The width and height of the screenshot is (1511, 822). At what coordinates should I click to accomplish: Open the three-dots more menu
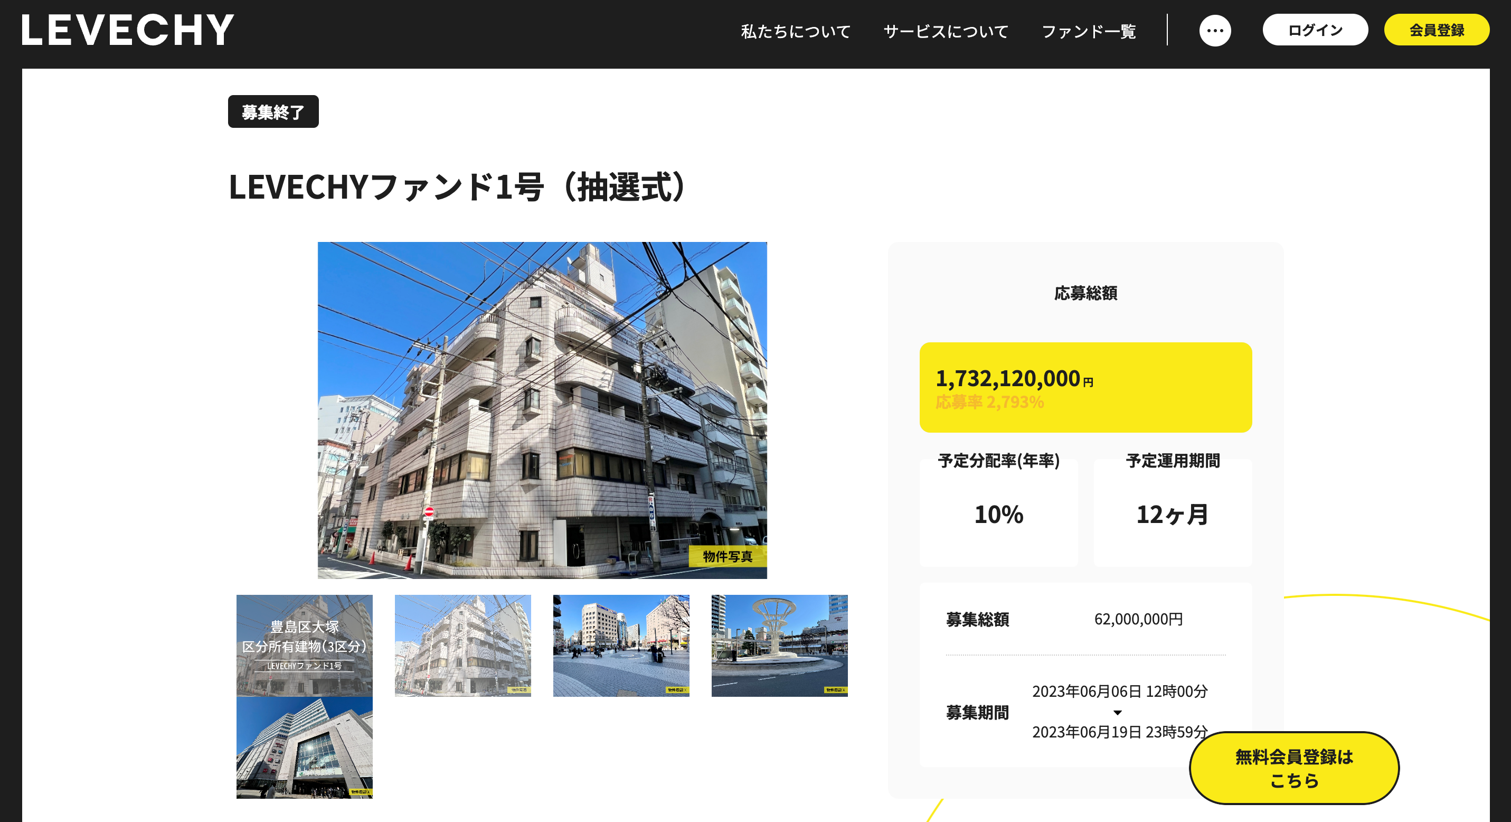tap(1215, 31)
